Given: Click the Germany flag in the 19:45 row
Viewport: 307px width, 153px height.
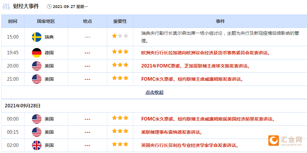Looking at the screenshot, I should coord(37,53).
